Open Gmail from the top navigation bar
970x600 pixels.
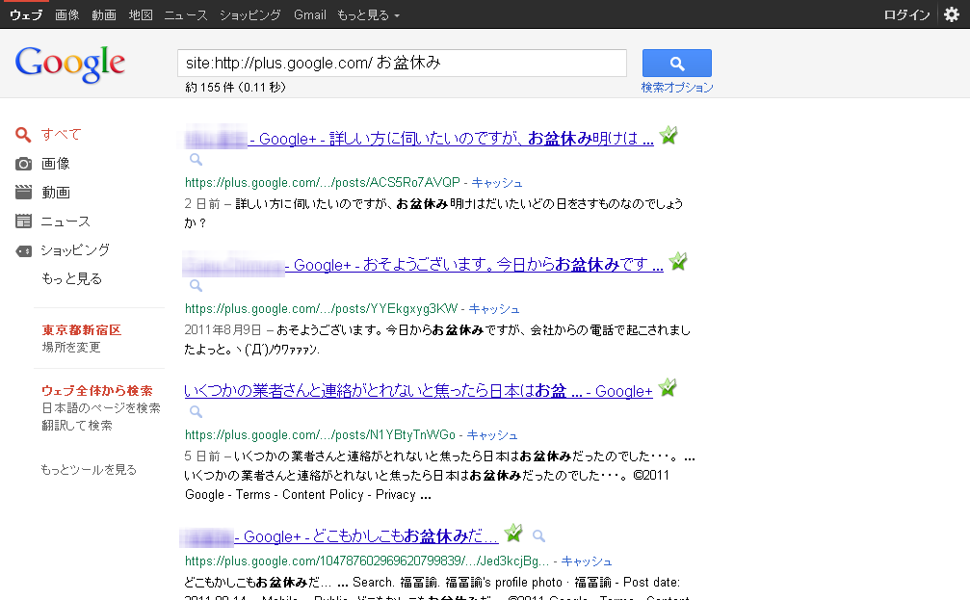coord(309,15)
